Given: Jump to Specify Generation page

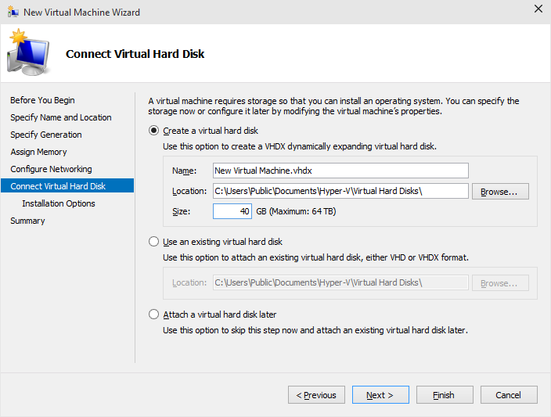Looking at the screenshot, I should 45,135.
